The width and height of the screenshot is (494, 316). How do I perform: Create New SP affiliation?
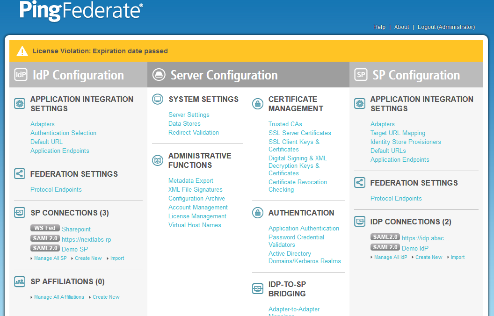tap(106, 297)
